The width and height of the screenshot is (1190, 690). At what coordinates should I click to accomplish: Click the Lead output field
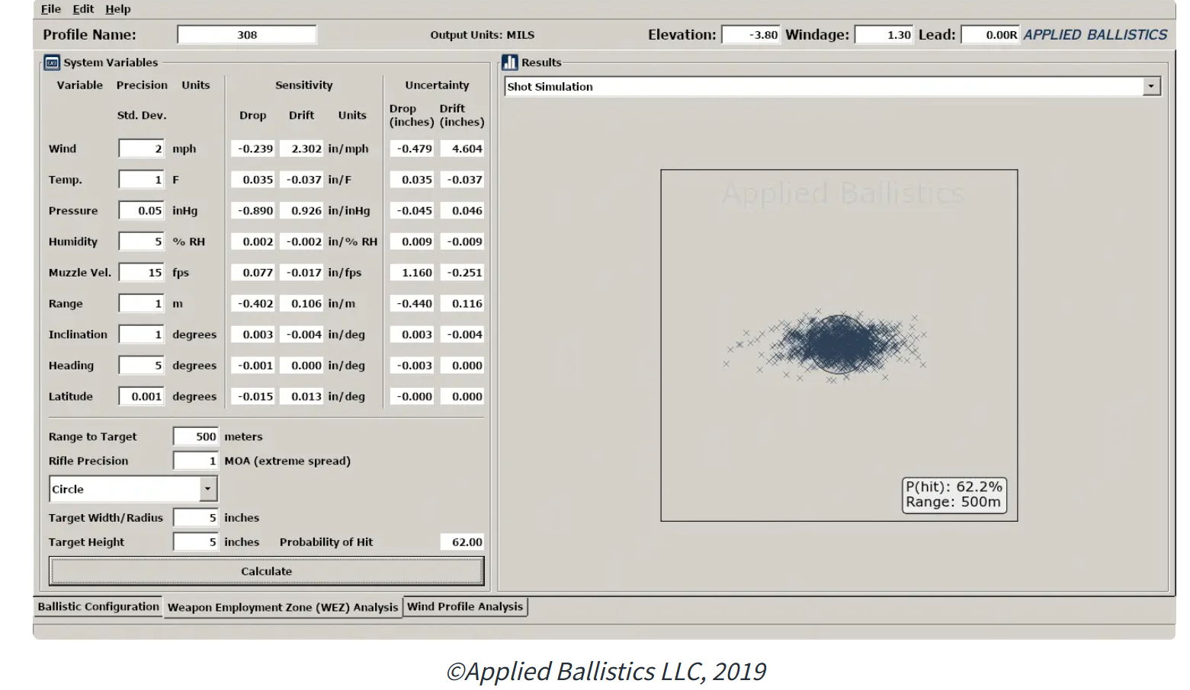(x=990, y=35)
